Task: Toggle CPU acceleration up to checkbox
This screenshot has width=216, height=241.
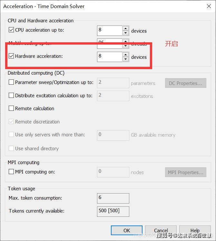Action: (x=11, y=30)
